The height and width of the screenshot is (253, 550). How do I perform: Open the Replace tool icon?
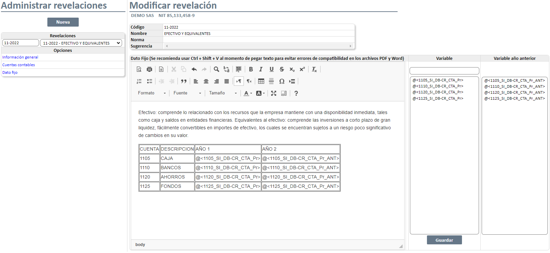coord(226,69)
